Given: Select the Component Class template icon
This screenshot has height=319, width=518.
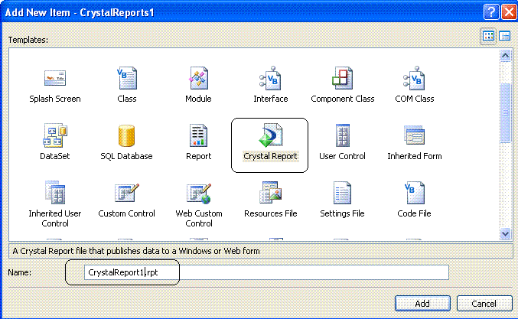Looking at the screenshot, I should pos(342,78).
